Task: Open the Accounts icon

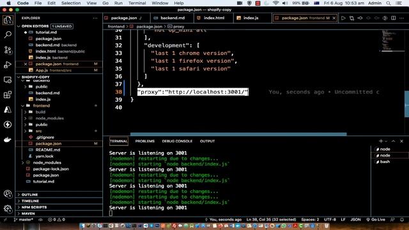Action: pyautogui.click(x=8, y=194)
